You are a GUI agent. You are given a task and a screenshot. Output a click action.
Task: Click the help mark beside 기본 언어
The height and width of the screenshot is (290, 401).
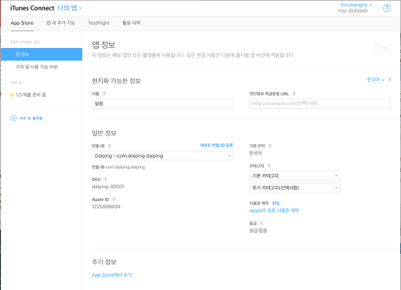(269, 146)
